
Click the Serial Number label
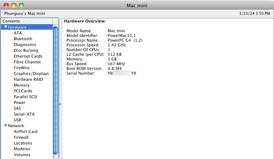pos(81,73)
